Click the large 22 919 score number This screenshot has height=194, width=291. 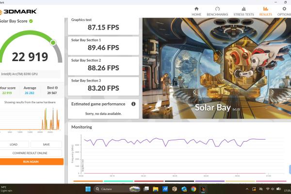[30, 57]
